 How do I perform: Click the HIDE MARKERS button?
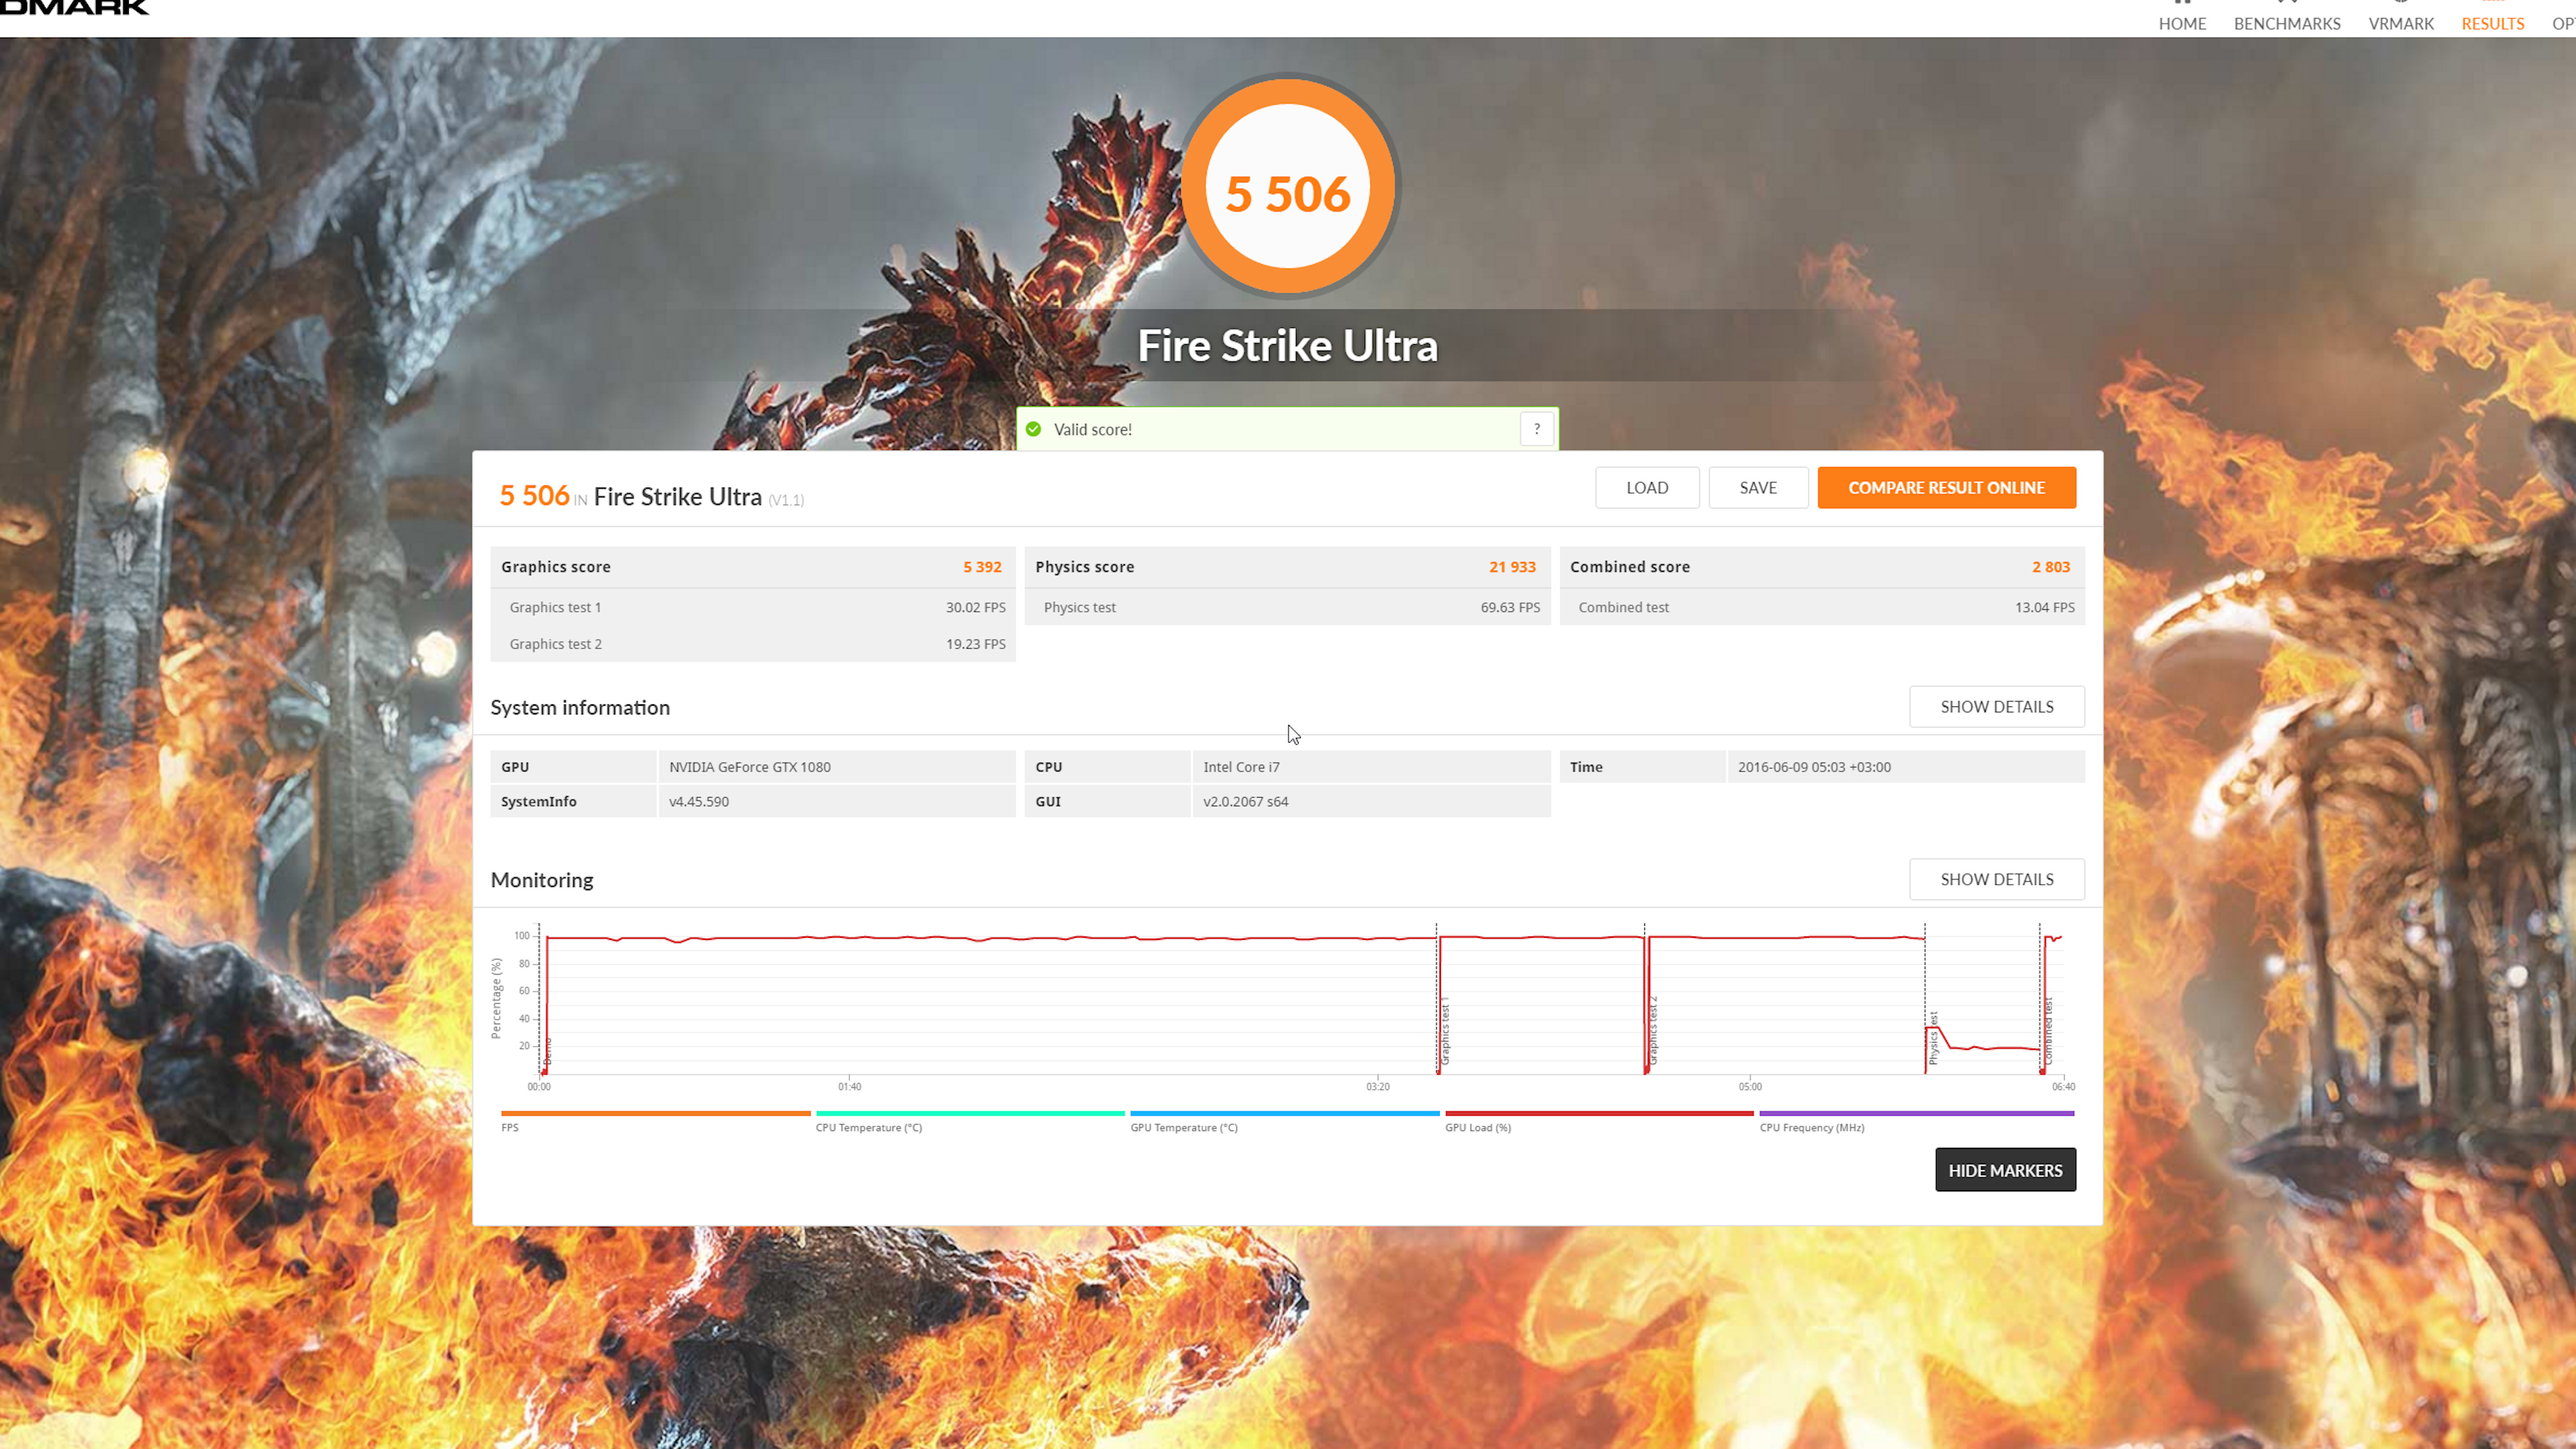2005,1170
